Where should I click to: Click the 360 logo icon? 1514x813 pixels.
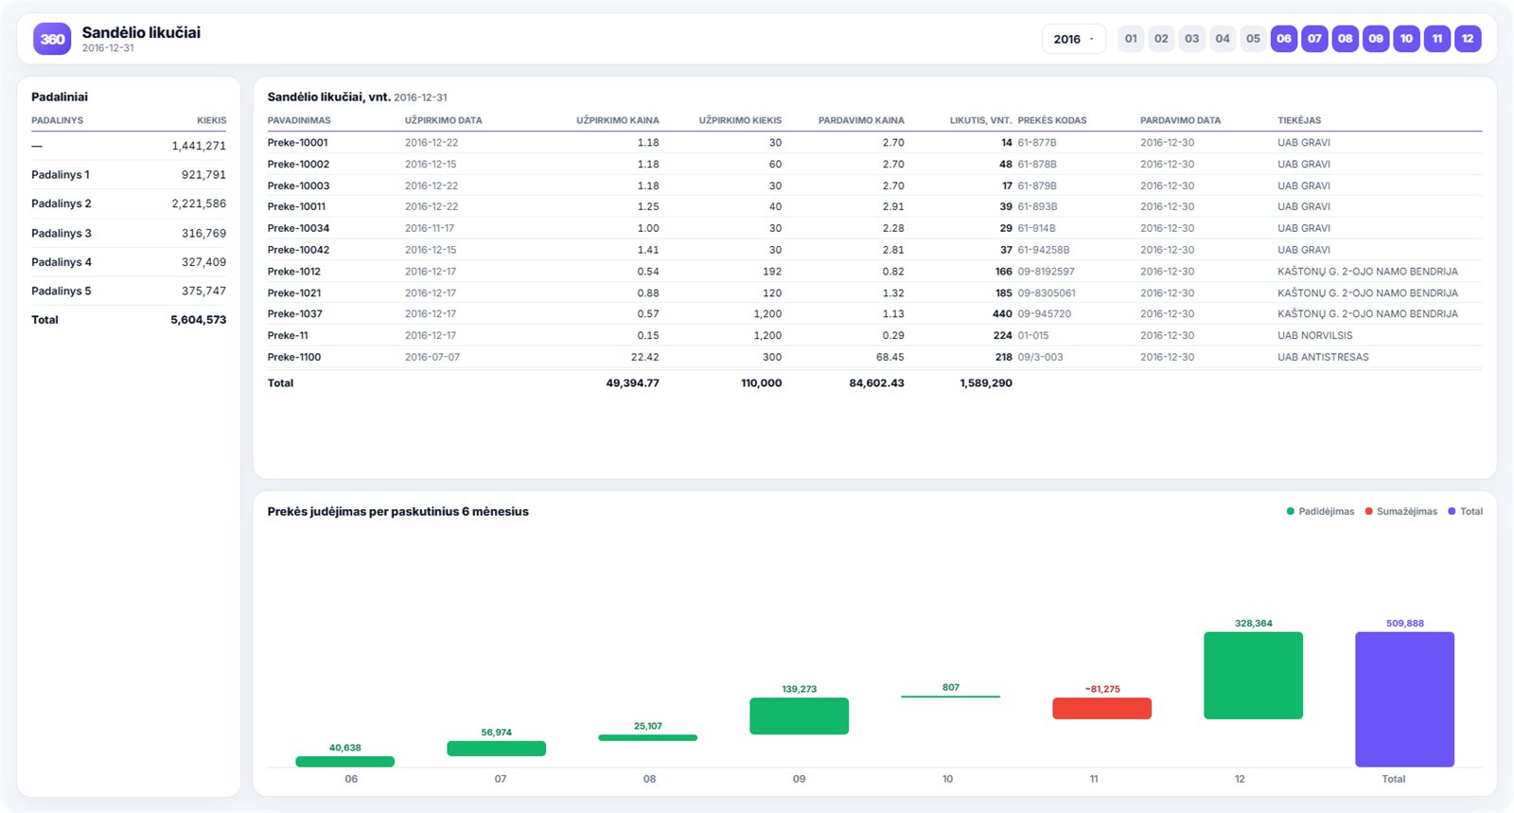click(x=52, y=39)
